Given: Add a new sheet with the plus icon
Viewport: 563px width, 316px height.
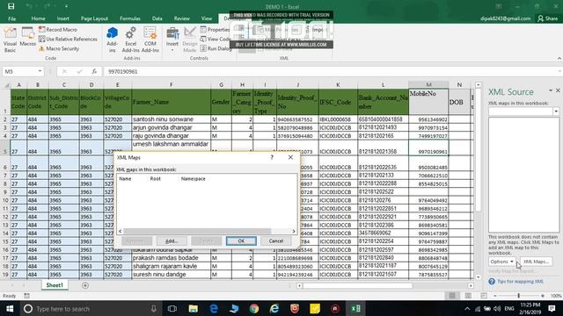Looking at the screenshot, I should [x=85, y=285].
